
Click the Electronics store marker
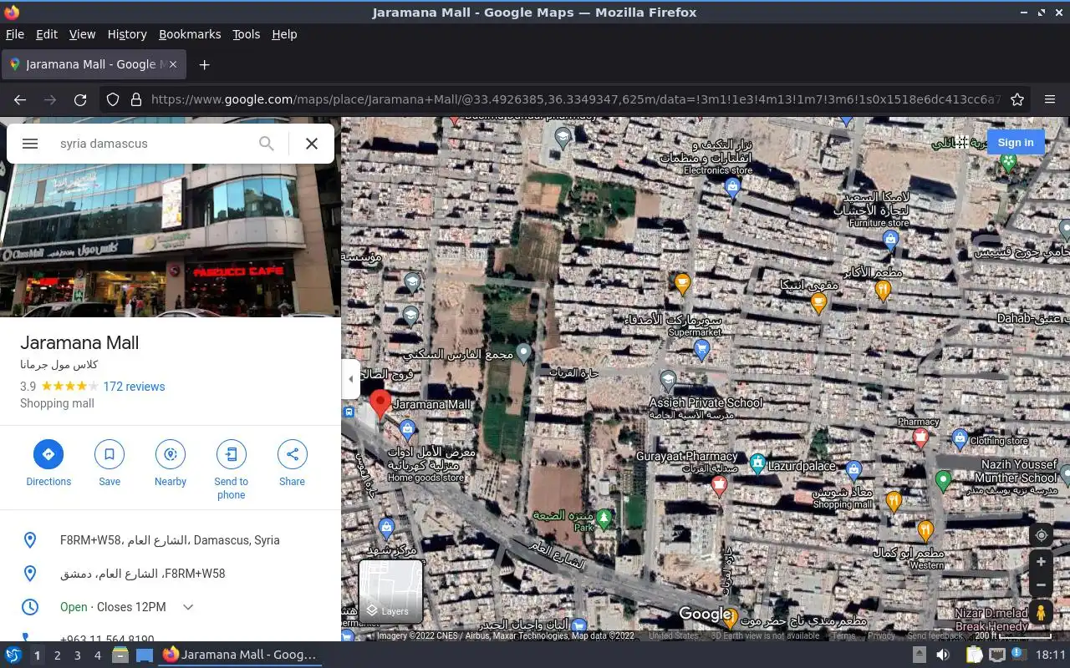(733, 187)
